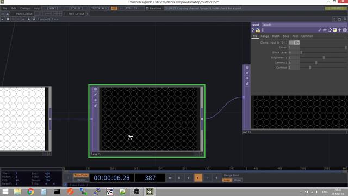This screenshot has height=196, width=348.
Task: Open the Chrome browser from taskbar
Action: tap(30, 192)
